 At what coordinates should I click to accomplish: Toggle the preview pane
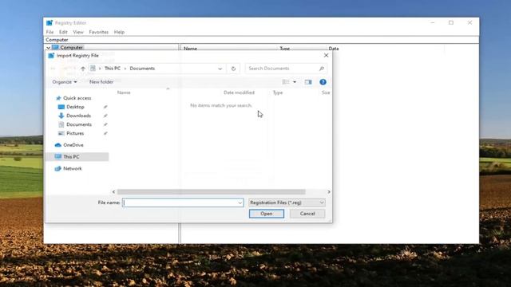coord(308,82)
